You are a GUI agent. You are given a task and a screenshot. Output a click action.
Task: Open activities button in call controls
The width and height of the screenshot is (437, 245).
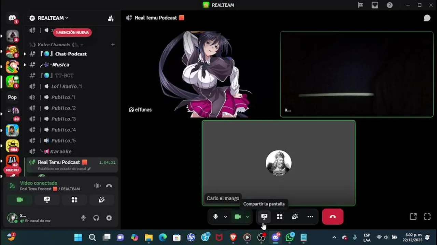[x=280, y=217]
